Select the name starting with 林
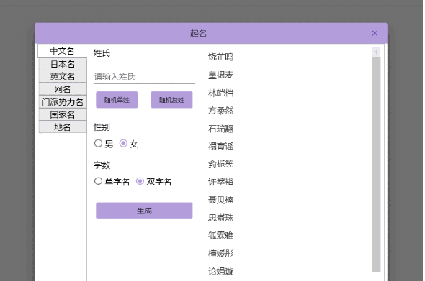The height and width of the screenshot is (281, 425). pyautogui.click(x=220, y=93)
